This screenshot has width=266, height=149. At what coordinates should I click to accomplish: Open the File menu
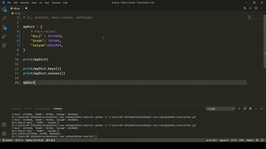[x=9, y=3]
